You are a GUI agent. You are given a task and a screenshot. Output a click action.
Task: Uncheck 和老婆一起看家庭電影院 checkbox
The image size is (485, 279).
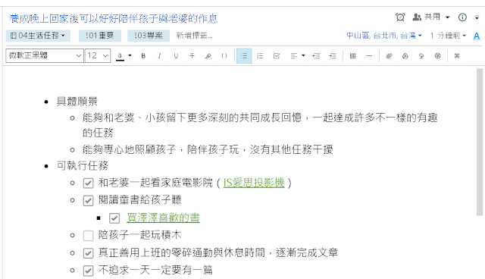[x=88, y=183]
